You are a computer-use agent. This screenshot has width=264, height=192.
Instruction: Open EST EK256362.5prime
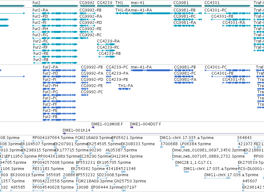pyautogui.click(x=88, y=169)
